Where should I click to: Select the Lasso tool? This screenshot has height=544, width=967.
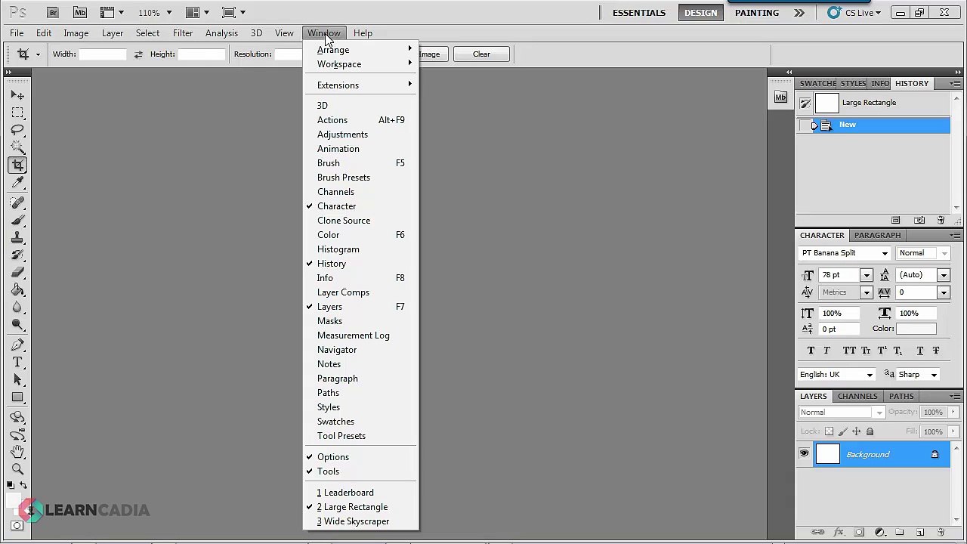click(17, 130)
